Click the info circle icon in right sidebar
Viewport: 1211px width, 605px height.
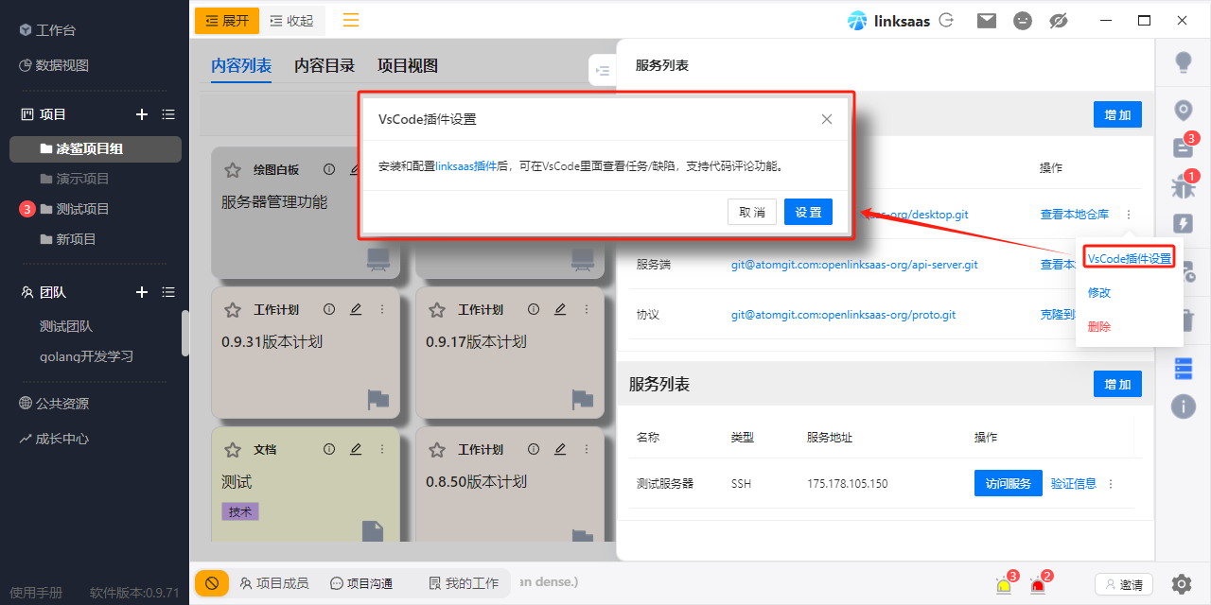point(1183,406)
